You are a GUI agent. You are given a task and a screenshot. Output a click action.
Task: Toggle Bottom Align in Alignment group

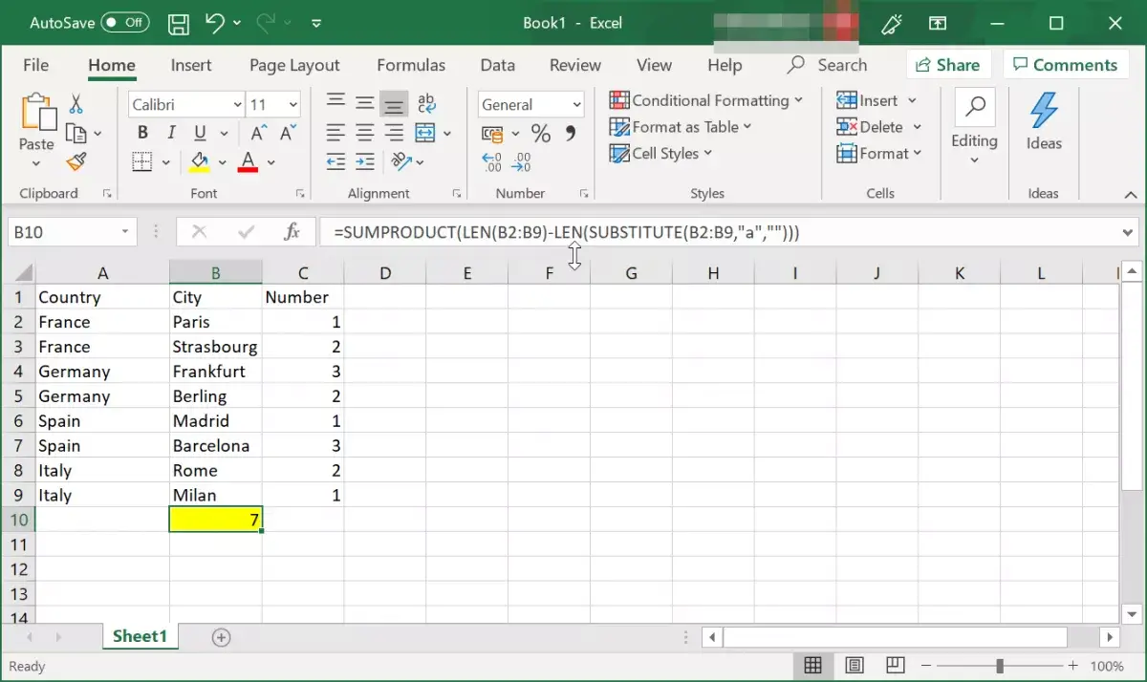click(394, 103)
